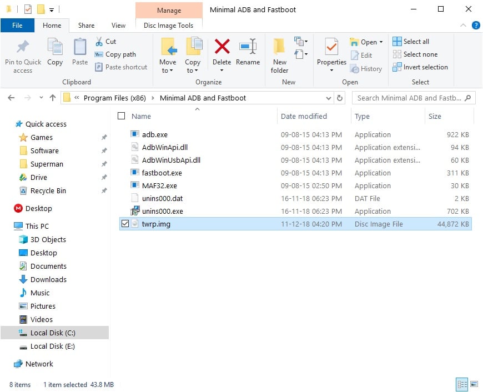Switch to the Share tab

(86, 26)
